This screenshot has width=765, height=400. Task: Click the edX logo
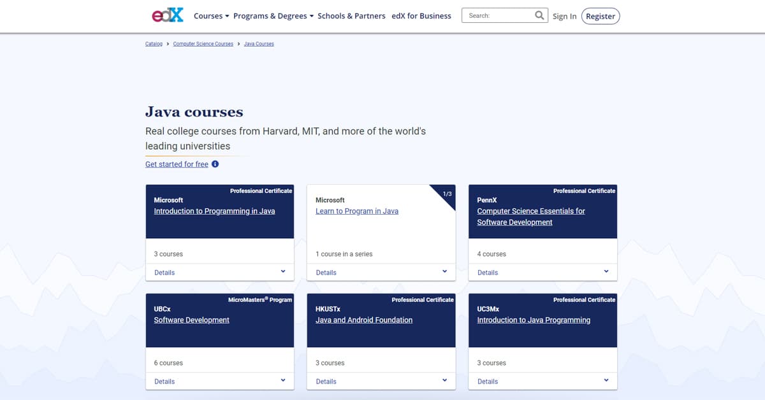[x=168, y=16]
